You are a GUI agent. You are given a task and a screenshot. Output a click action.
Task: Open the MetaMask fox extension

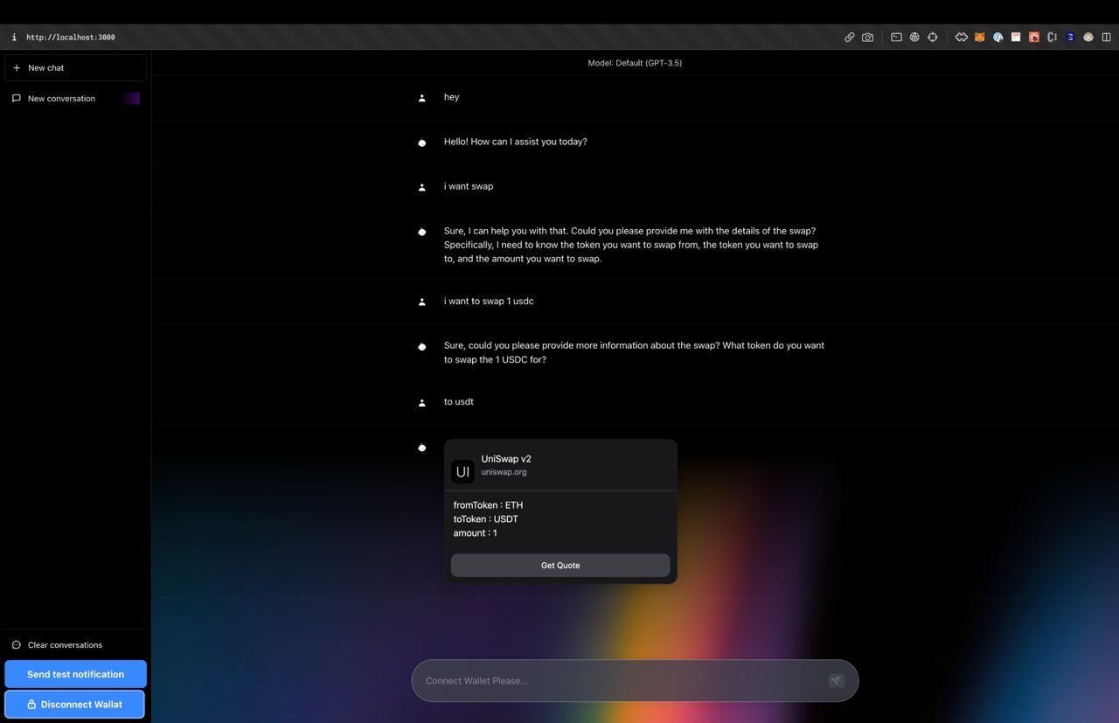[x=979, y=38]
